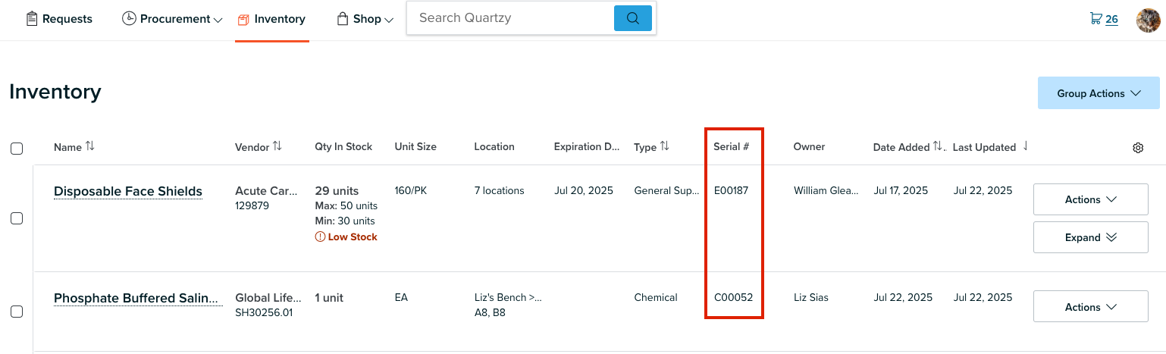
Task: Go to the Requests tab
Action: pyautogui.click(x=59, y=19)
